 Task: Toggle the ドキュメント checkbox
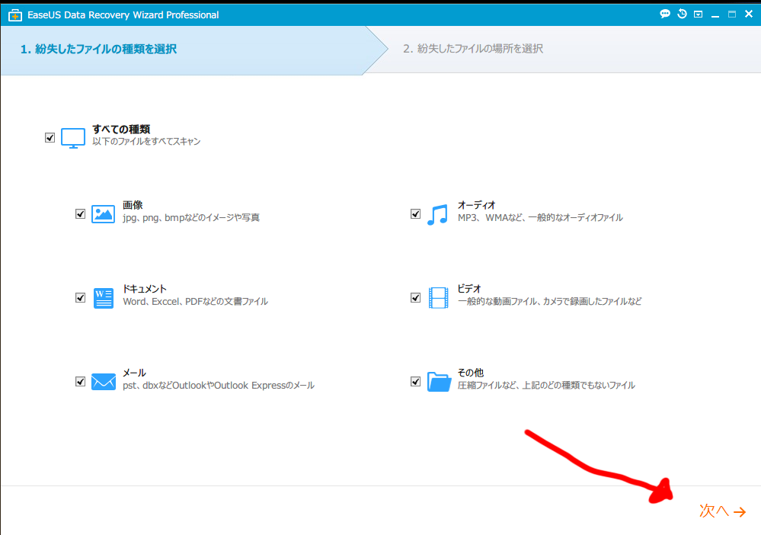[81, 297]
